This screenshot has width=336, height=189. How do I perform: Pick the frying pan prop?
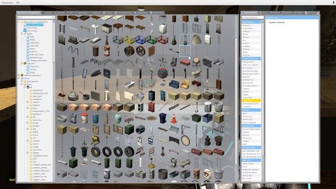[x=85, y=96]
